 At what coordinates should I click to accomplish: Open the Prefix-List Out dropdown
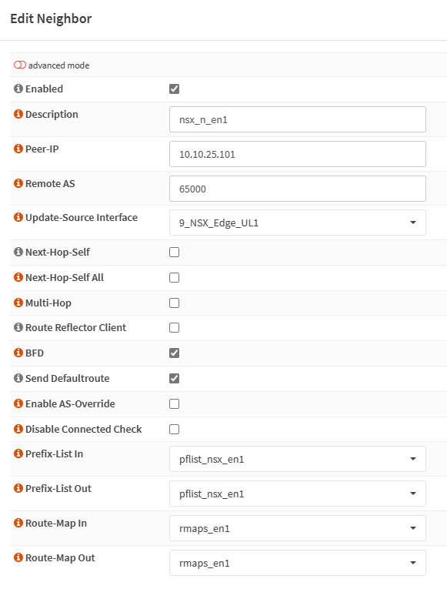(x=298, y=494)
